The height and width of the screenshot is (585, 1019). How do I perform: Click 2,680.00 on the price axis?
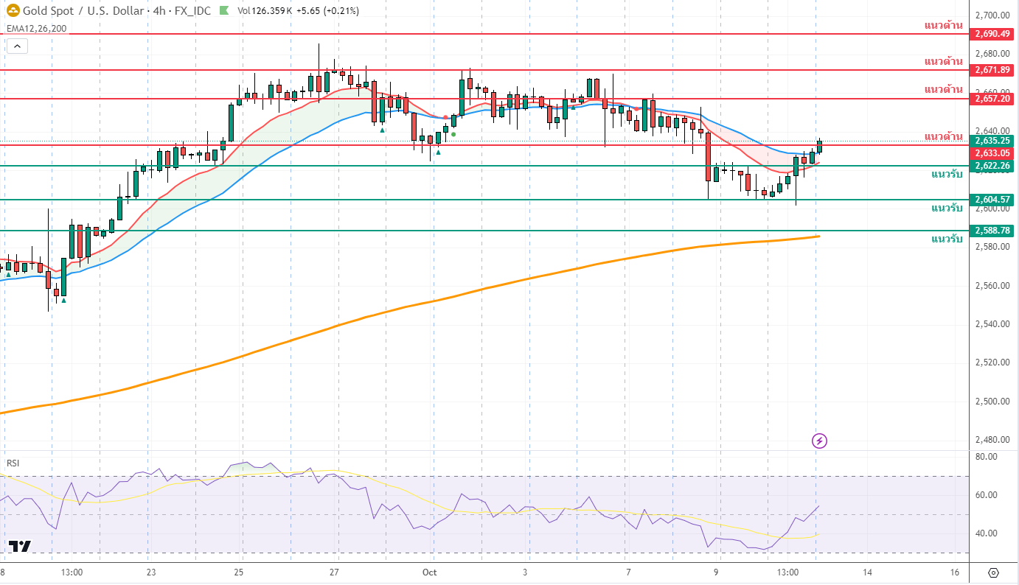click(x=991, y=54)
